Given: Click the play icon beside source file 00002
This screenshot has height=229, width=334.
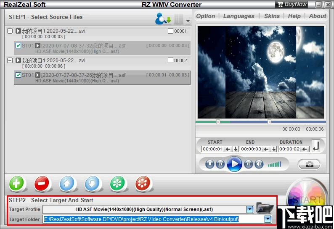Looking at the screenshot, I should point(18,60).
